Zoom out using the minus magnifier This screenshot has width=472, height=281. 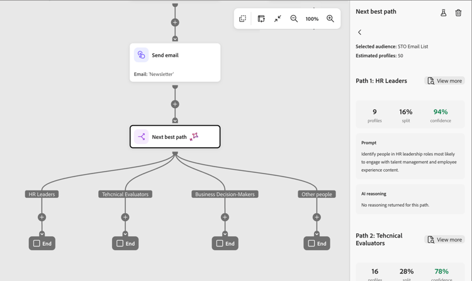[294, 19]
